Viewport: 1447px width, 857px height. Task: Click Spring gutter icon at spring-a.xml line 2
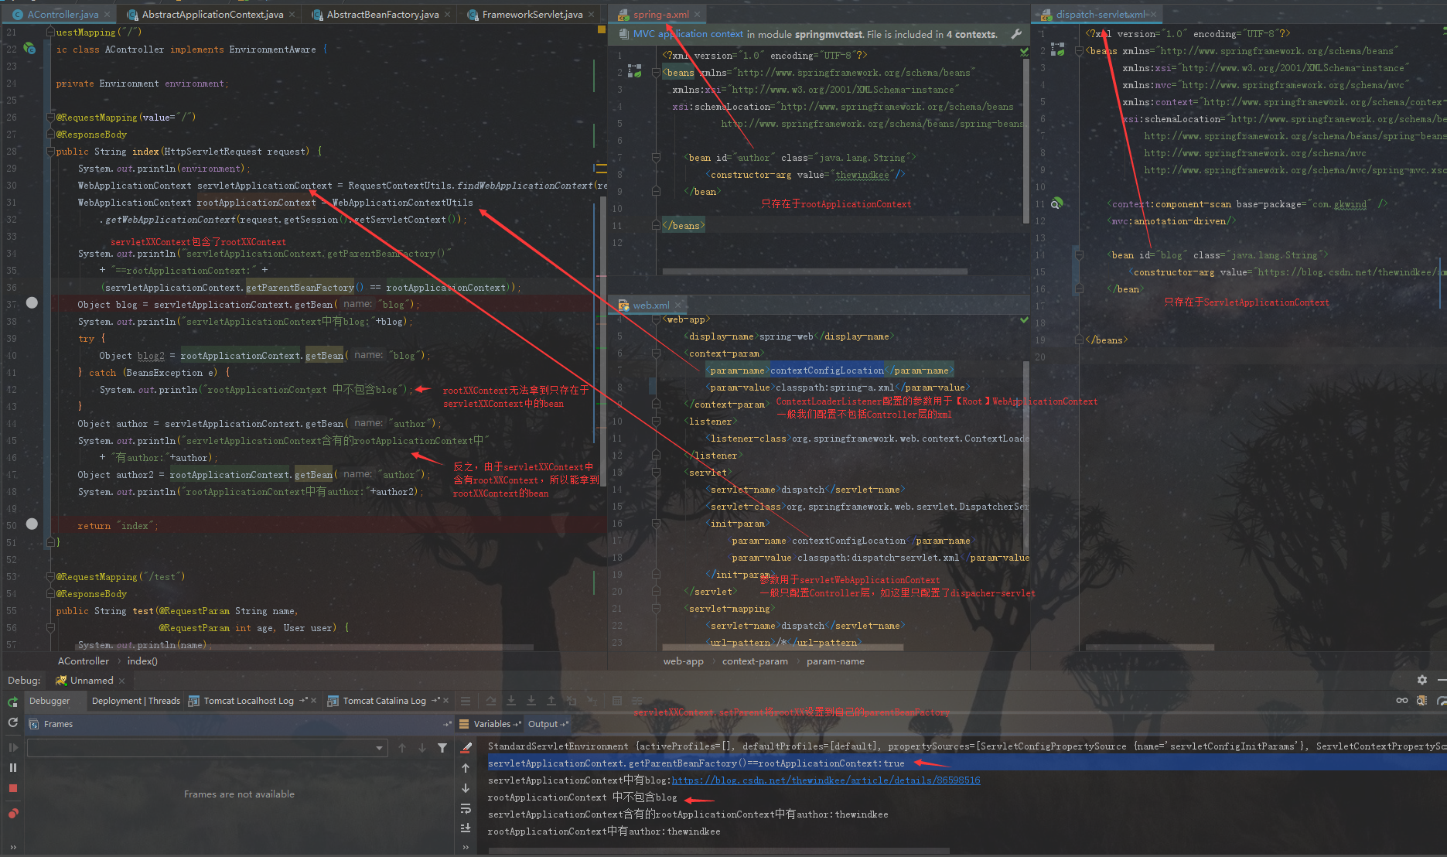(634, 72)
